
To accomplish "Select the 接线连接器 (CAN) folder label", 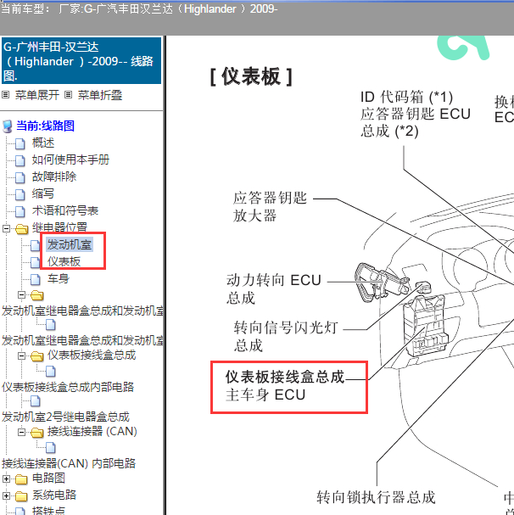I will click(x=92, y=431).
